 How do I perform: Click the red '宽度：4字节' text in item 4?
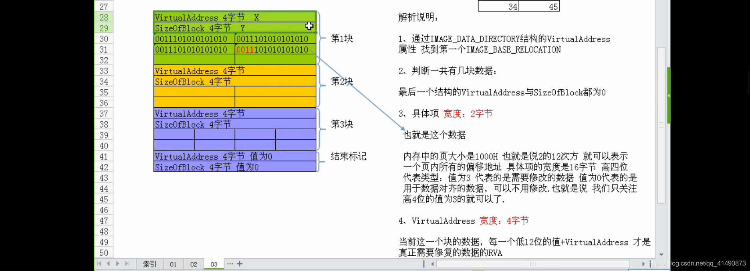504,221
